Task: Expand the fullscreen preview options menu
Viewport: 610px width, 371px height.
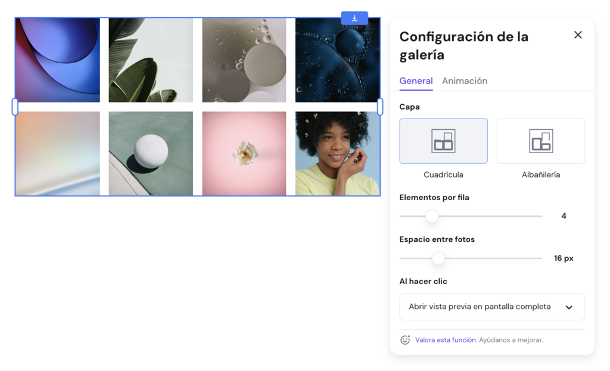Action: (492, 307)
